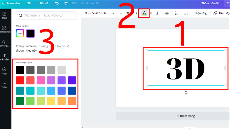Click the Hình động animation icon
This screenshot has width=230, height=129.
click(215, 13)
